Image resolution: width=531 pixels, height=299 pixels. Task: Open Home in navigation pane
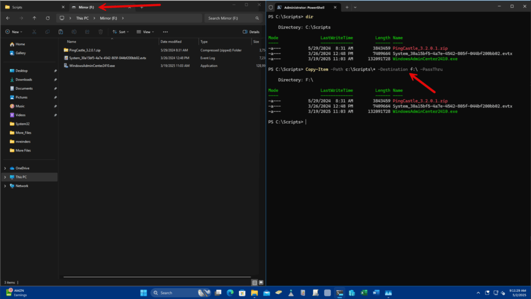point(20,44)
